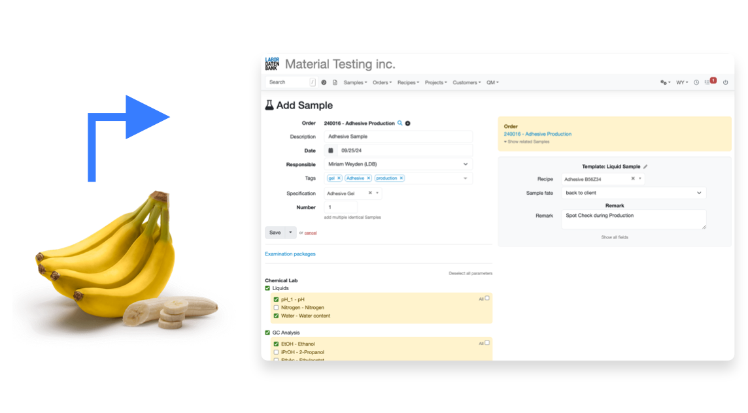Open the clock history icon
The image size is (748, 413).
coord(696,82)
